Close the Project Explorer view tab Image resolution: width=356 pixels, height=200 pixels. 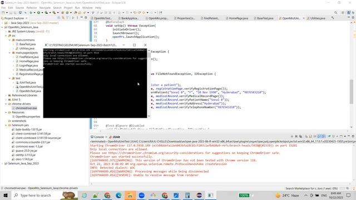point(27,18)
